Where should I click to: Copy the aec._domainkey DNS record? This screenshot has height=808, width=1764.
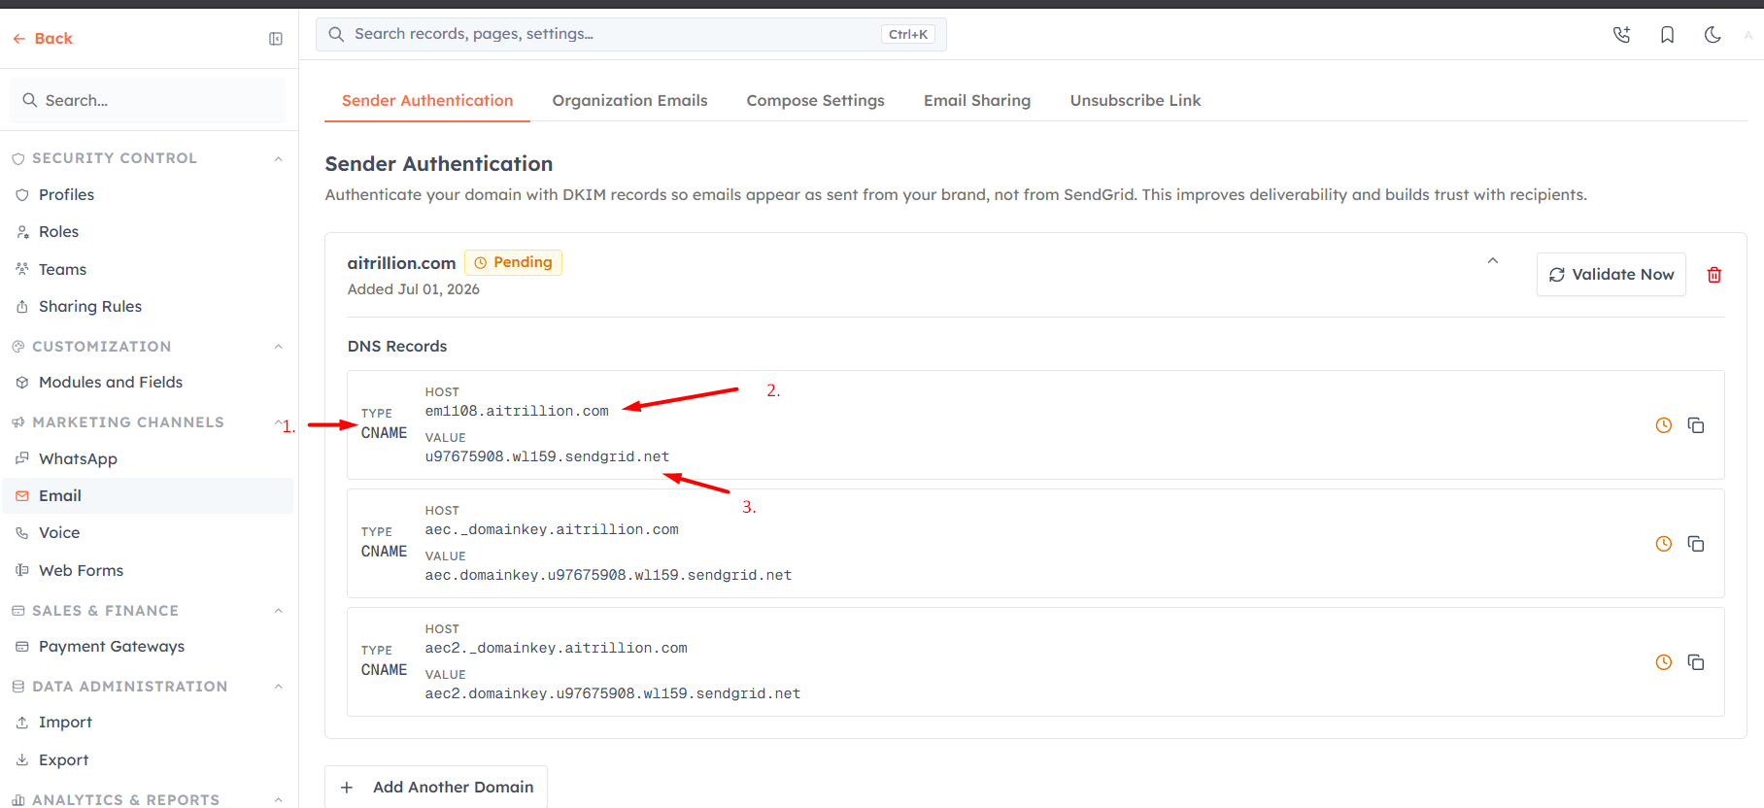point(1696,544)
